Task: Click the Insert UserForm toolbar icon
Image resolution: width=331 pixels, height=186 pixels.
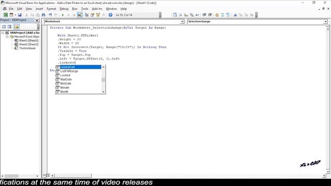Action: pyautogui.click(x=11, y=15)
